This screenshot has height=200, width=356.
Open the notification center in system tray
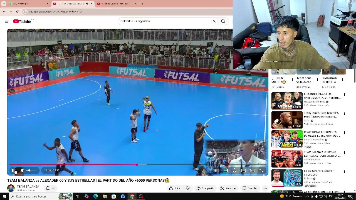[x=350, y=196]
